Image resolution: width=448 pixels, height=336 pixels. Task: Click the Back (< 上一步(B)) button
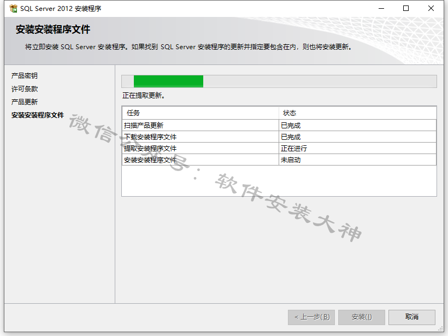point(311,317)
